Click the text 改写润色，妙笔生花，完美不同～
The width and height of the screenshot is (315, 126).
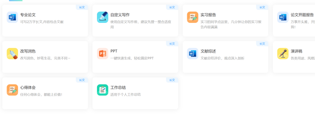[x=46, y=58]
